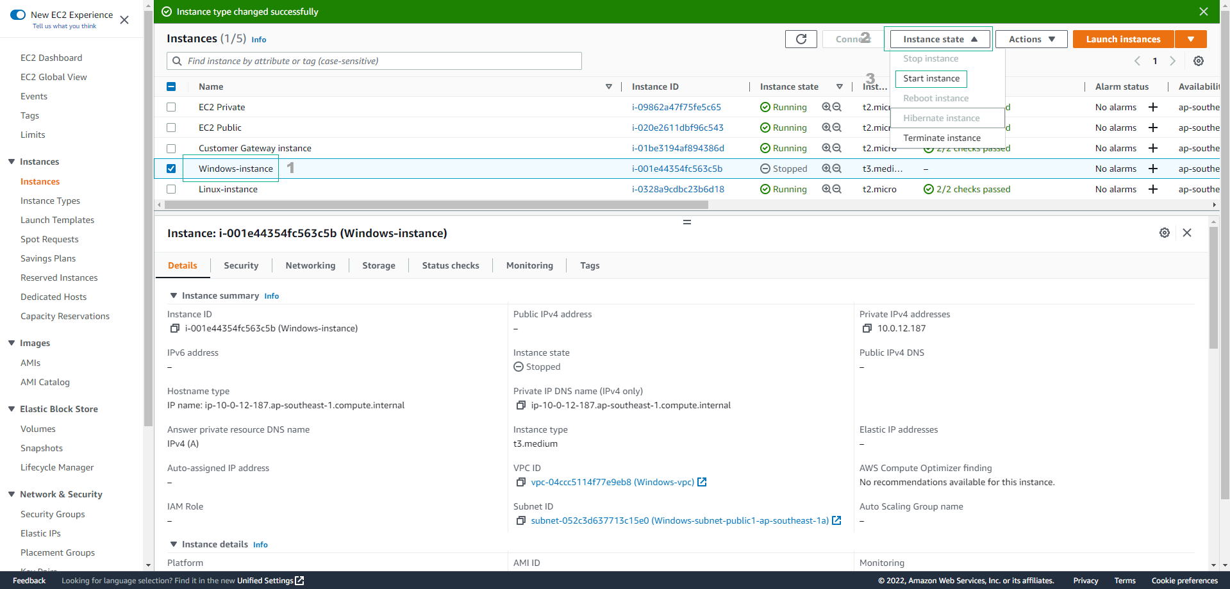Open subnet external link icon

click(836, 520)
